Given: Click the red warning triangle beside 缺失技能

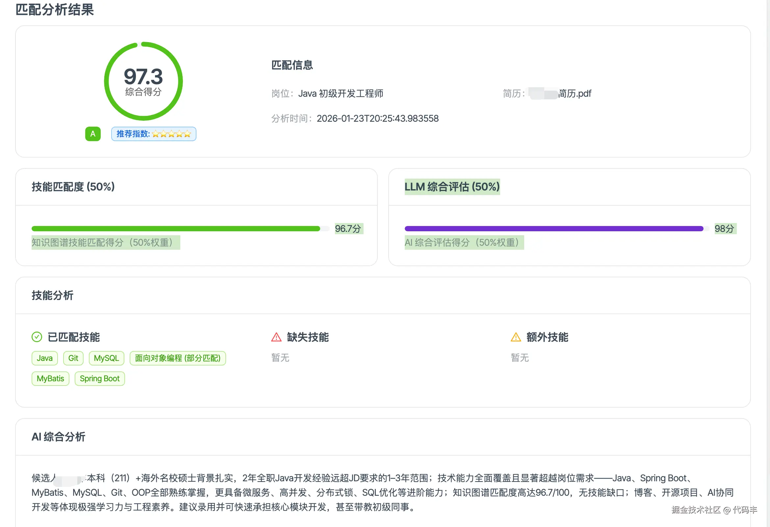Looking at the screenshot, I should pos(276,337).
